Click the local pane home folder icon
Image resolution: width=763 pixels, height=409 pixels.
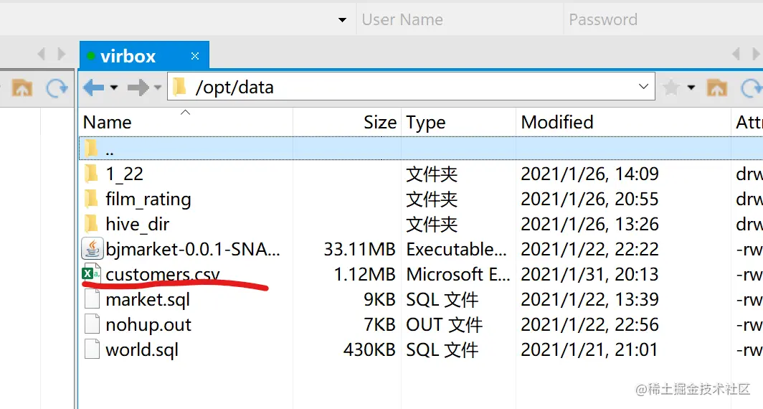22,88
